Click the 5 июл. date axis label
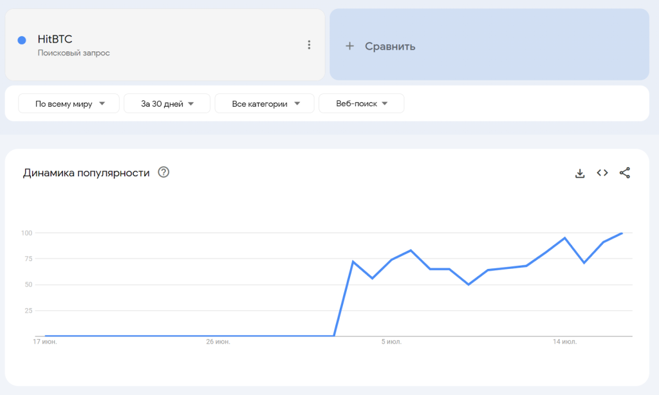The width and height of the screenshot is (659, 395). (391, 342)
